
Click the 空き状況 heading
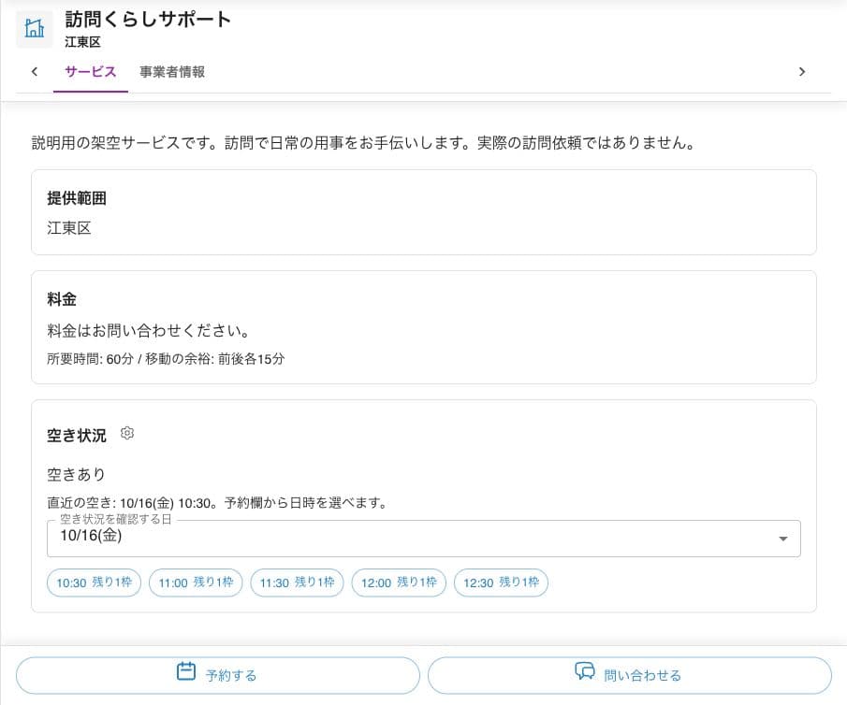tap(76, 435)
